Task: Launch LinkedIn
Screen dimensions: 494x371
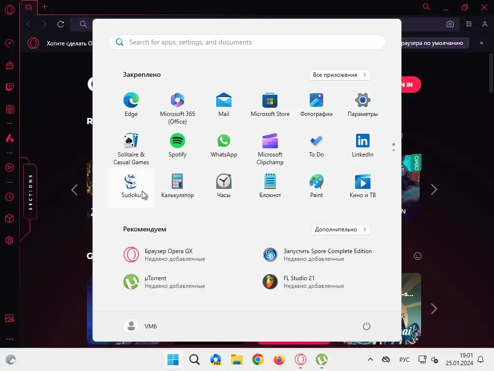Action: [363, 145]
